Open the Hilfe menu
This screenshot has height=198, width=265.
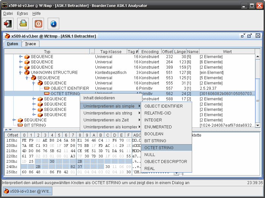click(x=36, y=14)
